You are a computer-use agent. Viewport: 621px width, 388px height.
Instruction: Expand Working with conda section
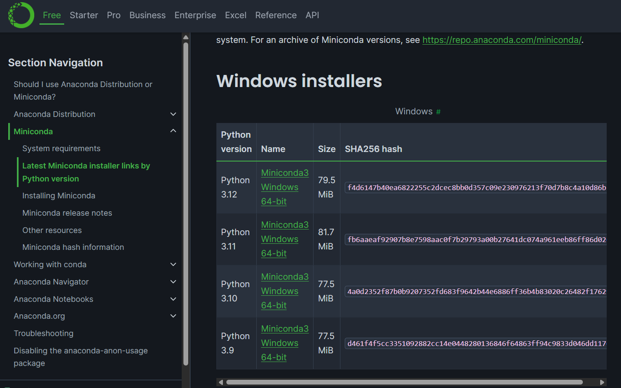point(173,265)
